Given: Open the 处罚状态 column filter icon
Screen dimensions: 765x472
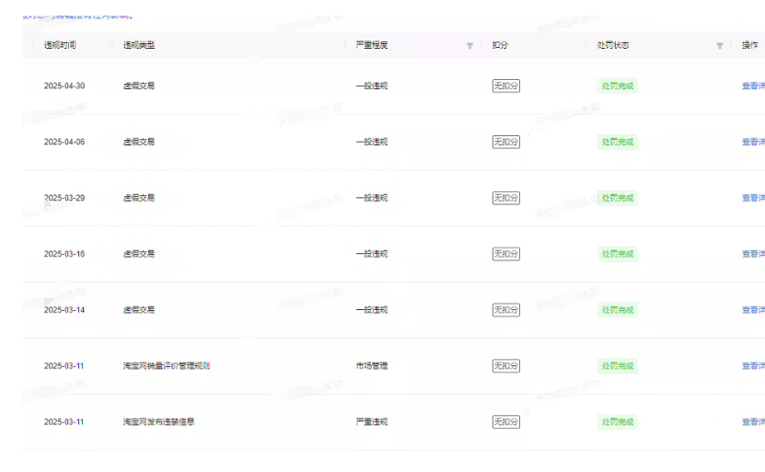Looking at the screenshot, I should [720, 46].
